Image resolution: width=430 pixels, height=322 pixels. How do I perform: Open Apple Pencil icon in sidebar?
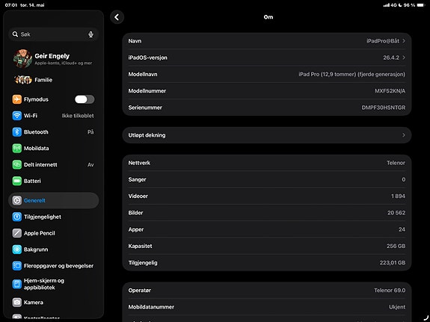click(16, 233)
